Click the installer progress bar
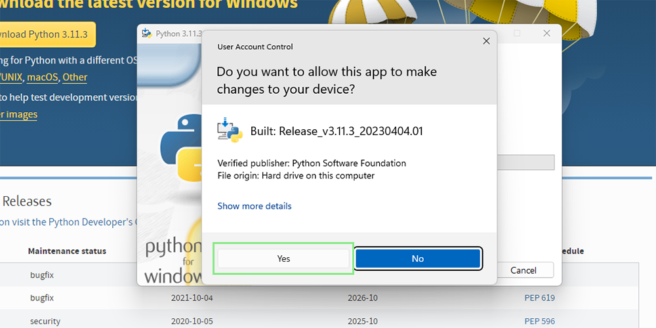 (525, 162)
